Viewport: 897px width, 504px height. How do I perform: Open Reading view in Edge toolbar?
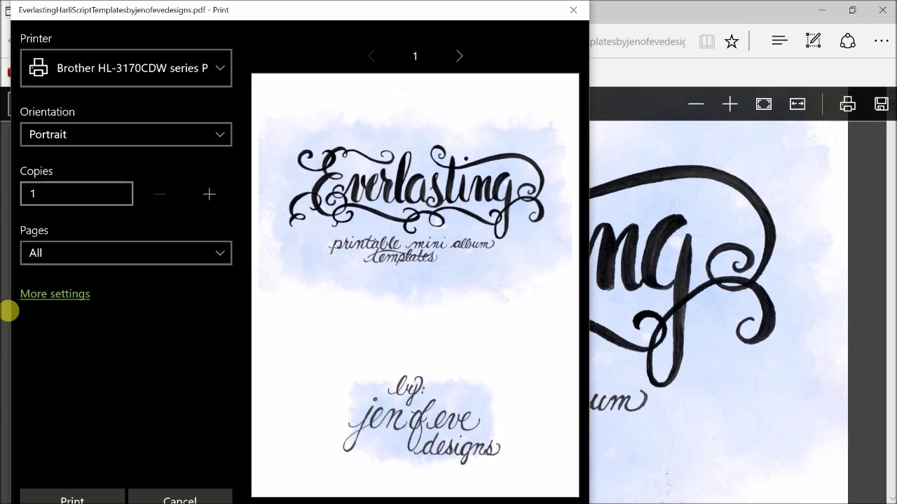pyautogui.click(x=706, y=41)
